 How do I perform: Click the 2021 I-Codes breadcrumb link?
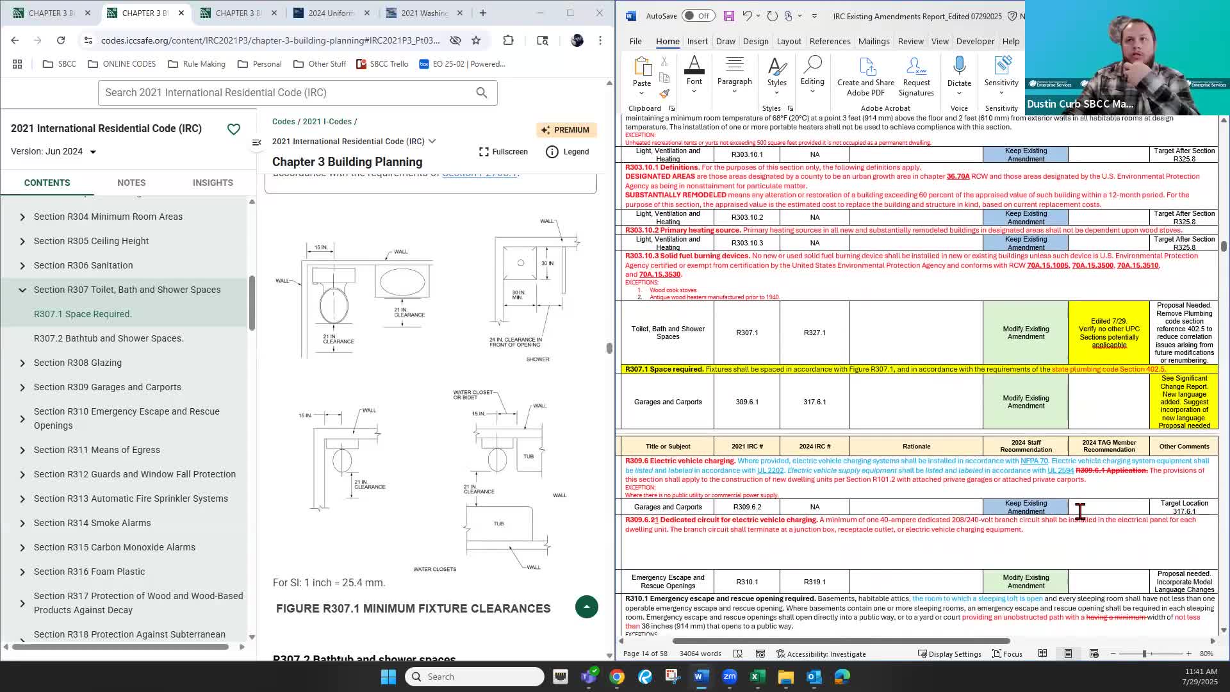click(x=327, y=122)
